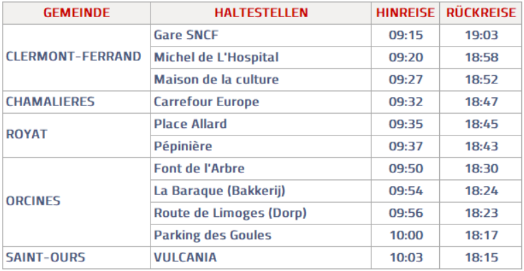Select the CHAMALIERES municipality cell
Screen dimensions: 524x271
[50, 101]
